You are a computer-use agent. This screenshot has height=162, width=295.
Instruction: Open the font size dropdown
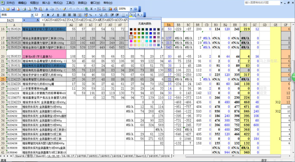(x=43, y=15)
